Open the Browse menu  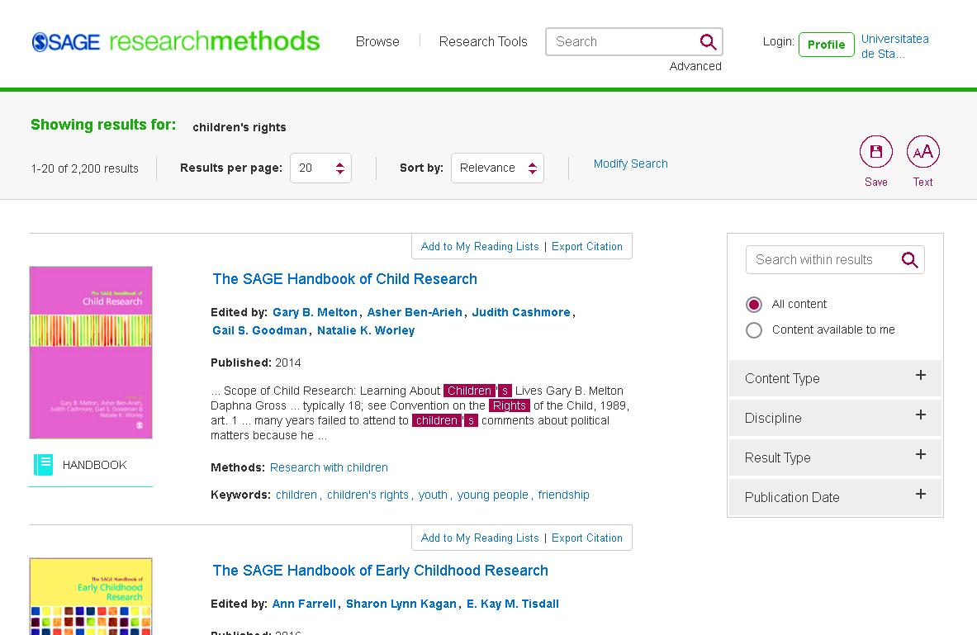377,42
